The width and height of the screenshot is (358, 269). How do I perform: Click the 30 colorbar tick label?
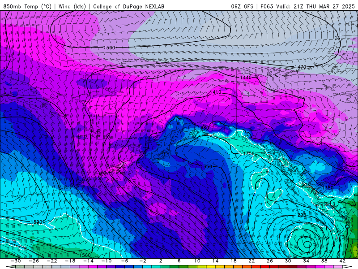[x=288, y=261]
